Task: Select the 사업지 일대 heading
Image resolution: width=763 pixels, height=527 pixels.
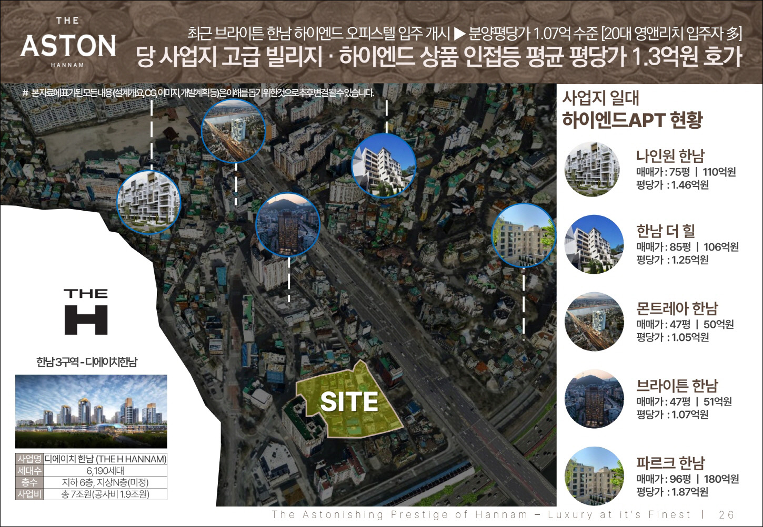Action: coord(601,98)
